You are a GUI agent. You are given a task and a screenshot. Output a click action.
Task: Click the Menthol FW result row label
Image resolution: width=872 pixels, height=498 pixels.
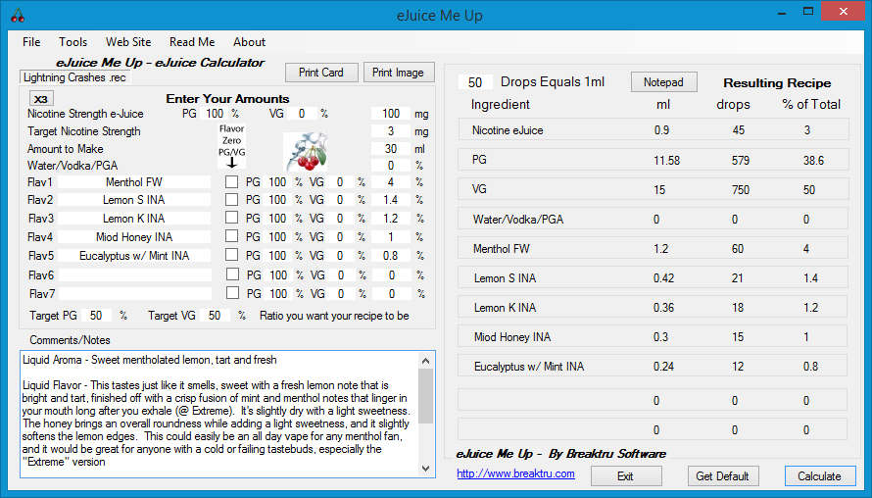[501, 249]
